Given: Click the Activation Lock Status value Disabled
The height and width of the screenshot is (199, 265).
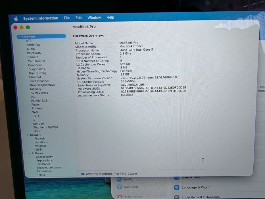Looking at the screenshot, I should click(x=127, y=95).
